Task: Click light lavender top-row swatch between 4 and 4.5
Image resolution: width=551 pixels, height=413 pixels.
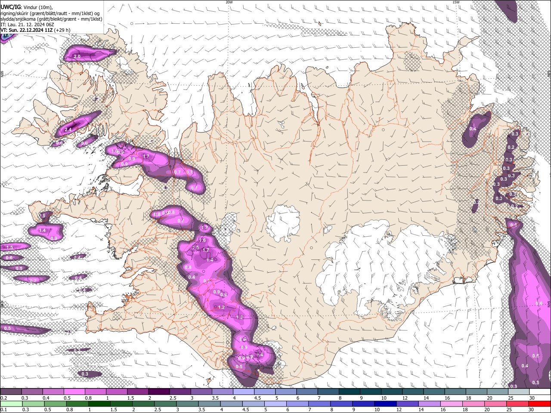Action: coord(244,392)
